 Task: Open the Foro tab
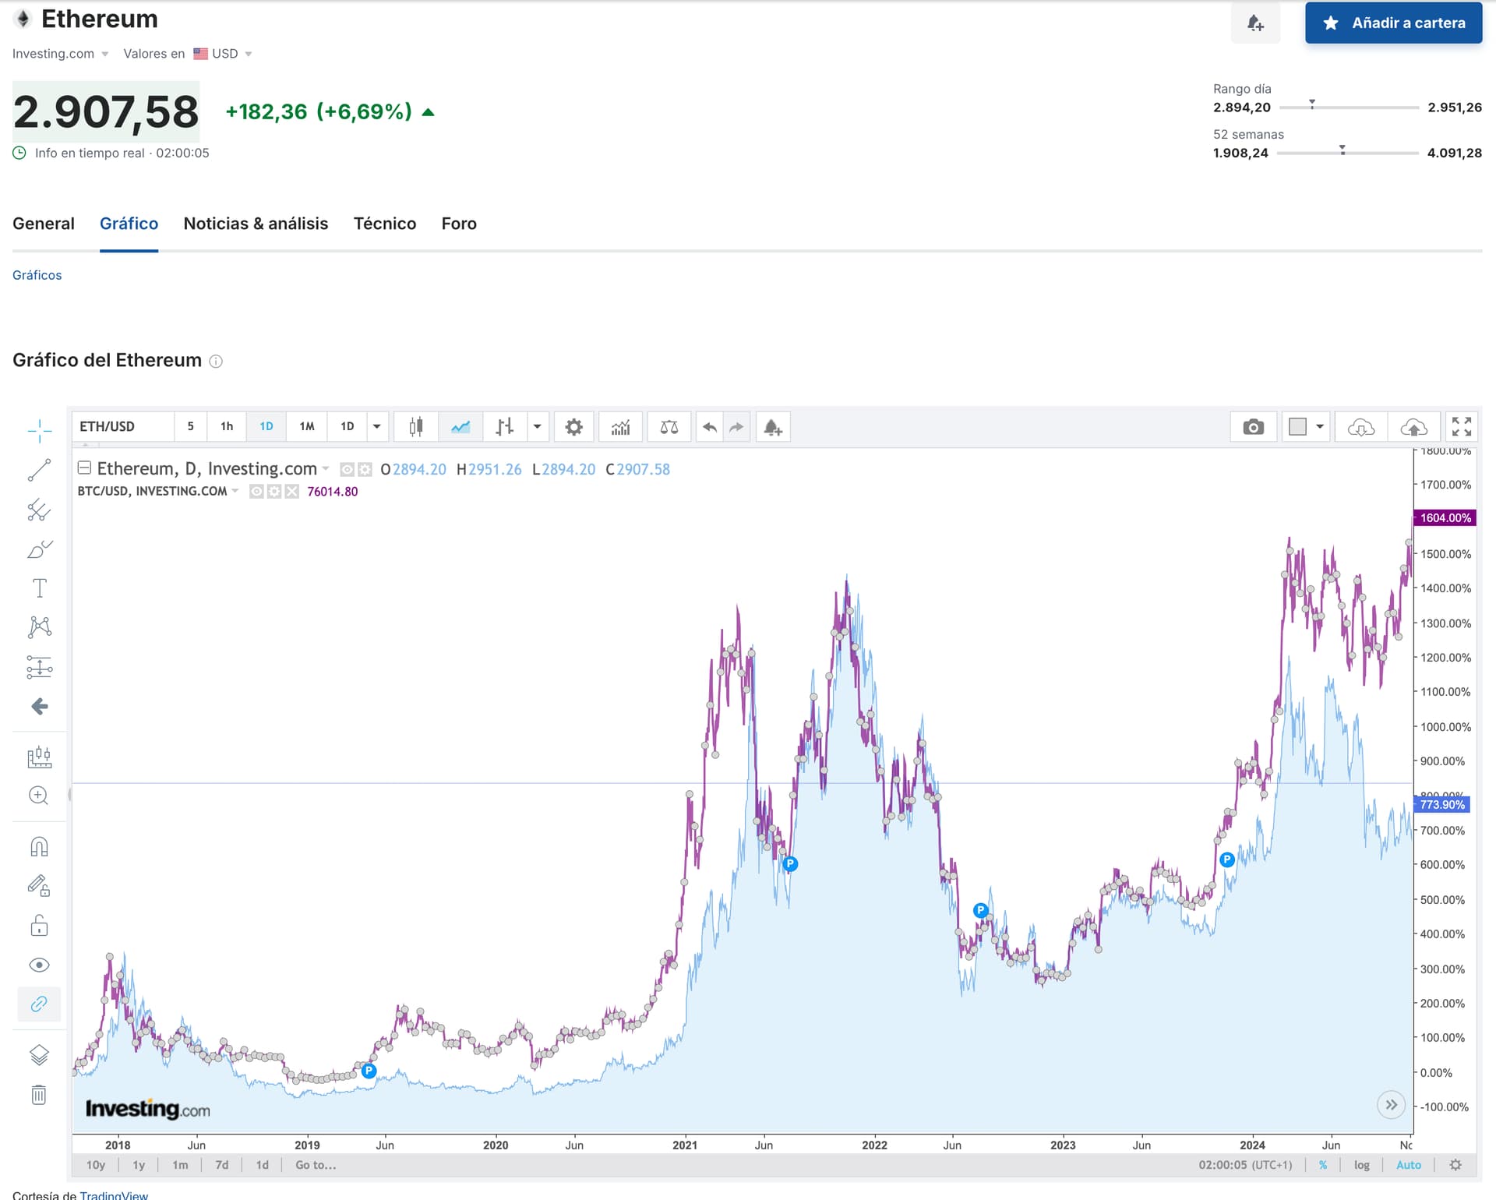point(459,224)
